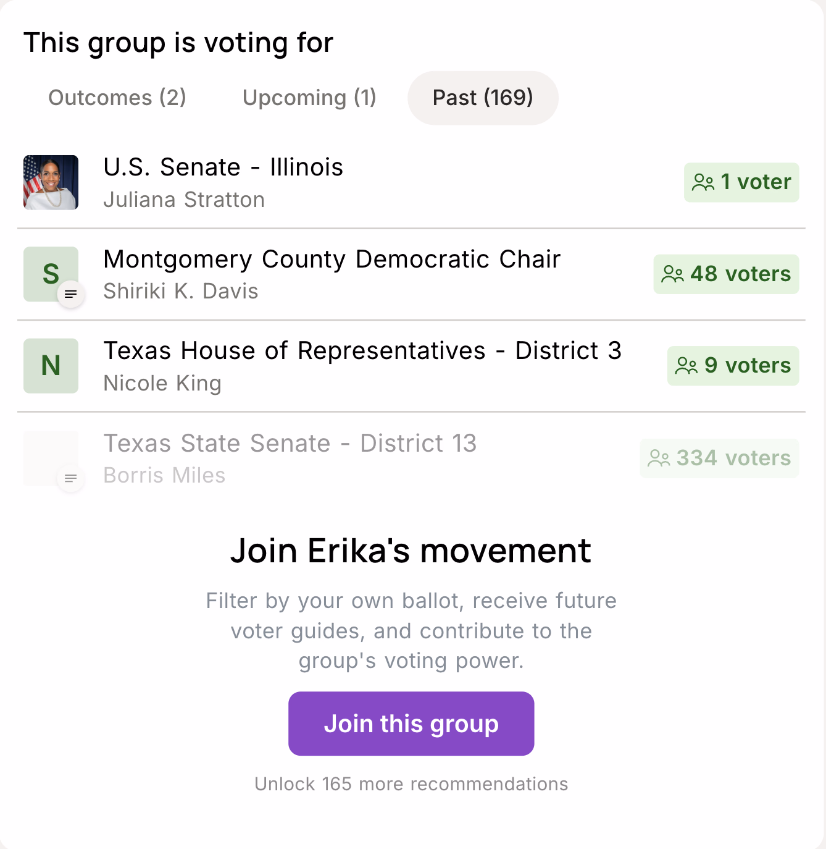The image size is (826, 849).
Task: Toggle the 48 voters badge
Action: click(x=726, y=274)
